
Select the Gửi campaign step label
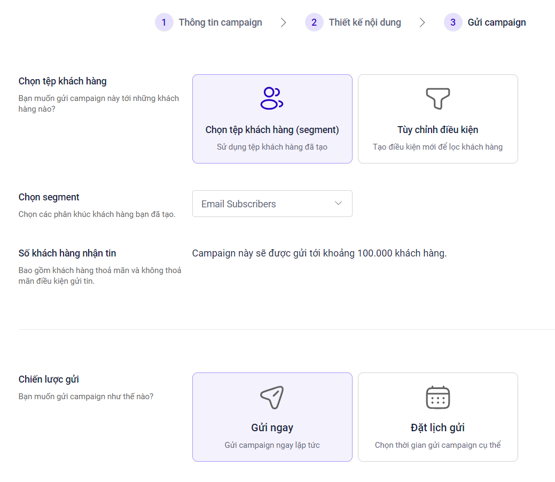click(497, 22)
